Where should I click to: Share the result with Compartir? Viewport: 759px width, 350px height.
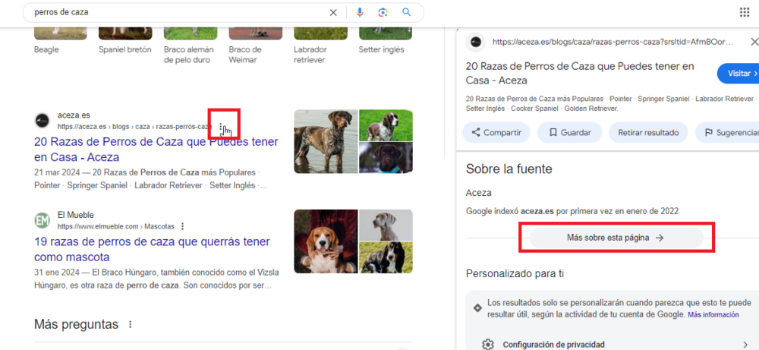[x=496, y=133]
